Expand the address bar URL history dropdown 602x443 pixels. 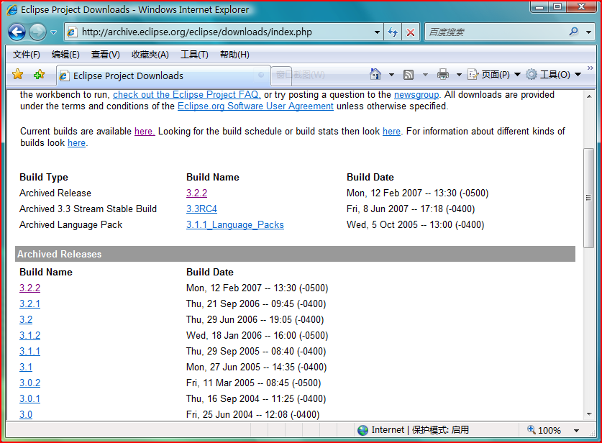[x=377, y=32]
